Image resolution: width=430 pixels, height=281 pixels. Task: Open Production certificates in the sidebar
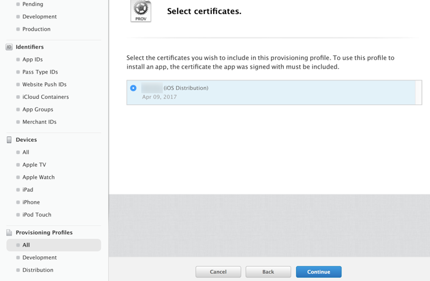coord(36,29)
